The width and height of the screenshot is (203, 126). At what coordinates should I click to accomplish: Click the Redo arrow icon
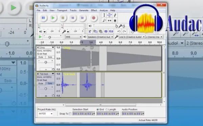pos(124,31)
